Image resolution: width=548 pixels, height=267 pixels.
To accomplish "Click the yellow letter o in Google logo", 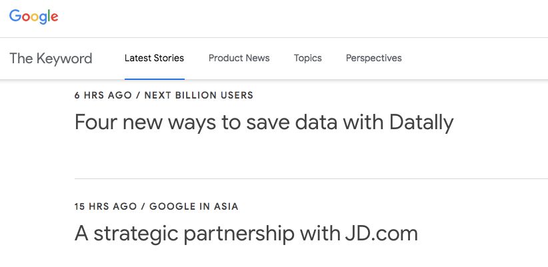I will point(34,17).
